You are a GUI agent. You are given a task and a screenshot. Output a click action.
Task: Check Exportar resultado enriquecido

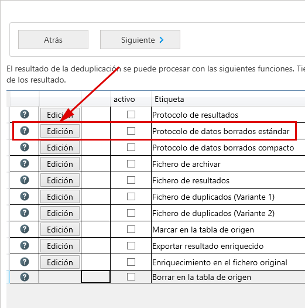pos(131,246)
